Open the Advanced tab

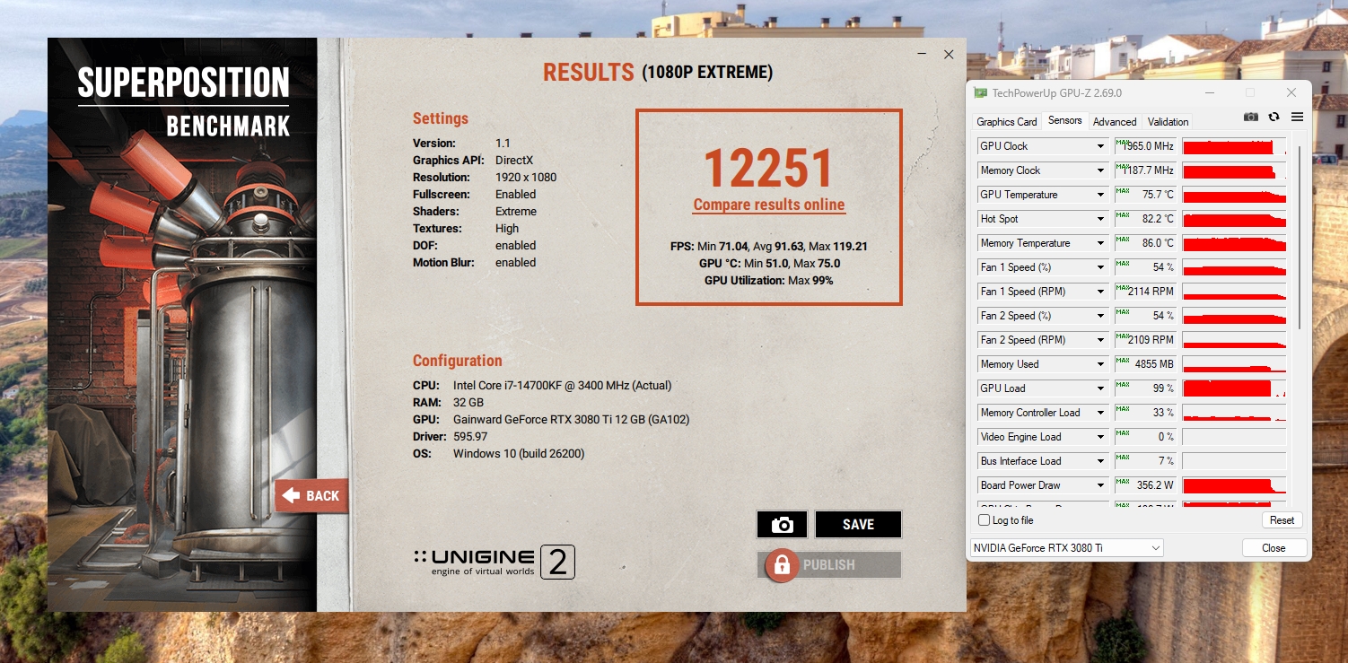click(1115, 122)
